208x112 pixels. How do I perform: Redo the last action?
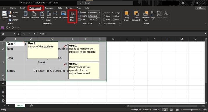pyautogui.click(x=13, y=28)
